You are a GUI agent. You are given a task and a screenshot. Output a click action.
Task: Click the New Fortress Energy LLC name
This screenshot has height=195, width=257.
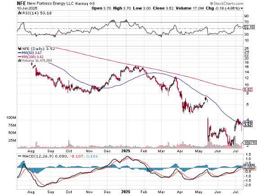[50, 4]
